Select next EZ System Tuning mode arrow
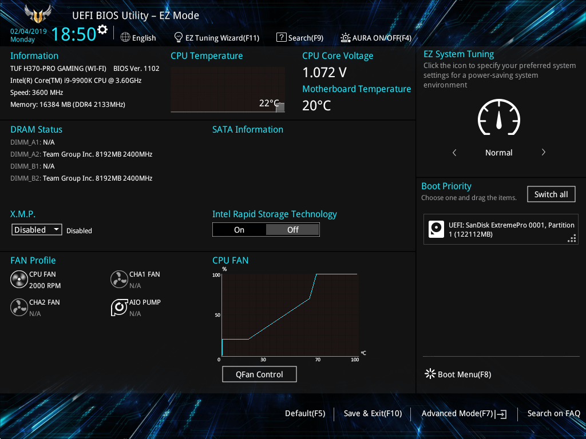The height and width of the screenshot is (439, 586). [544, 152]
